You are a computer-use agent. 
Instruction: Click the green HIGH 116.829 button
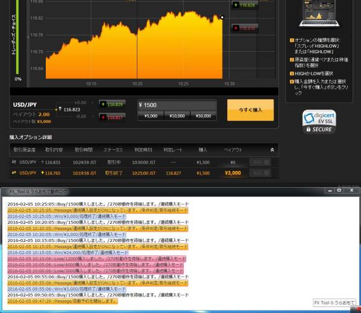tap(112, 104)
